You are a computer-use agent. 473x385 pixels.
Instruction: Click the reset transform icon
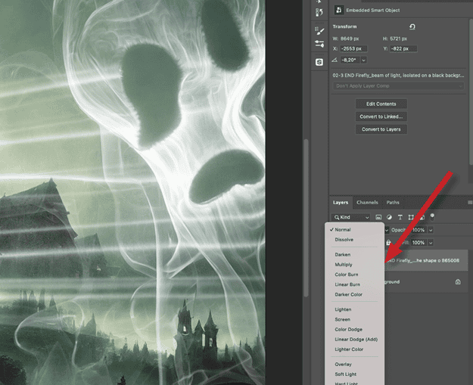coord(412,27)
